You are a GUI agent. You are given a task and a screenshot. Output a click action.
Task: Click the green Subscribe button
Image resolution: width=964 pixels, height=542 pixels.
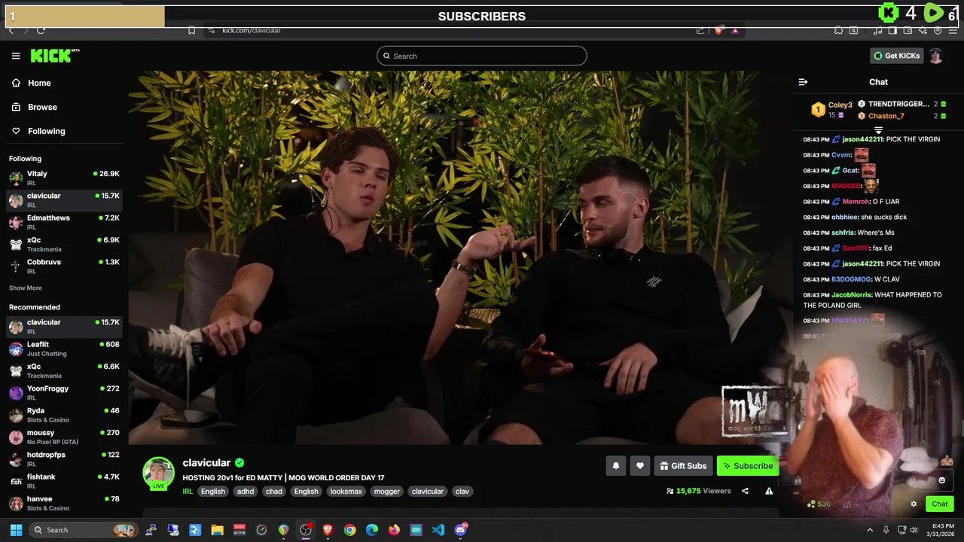coord(747,466)
